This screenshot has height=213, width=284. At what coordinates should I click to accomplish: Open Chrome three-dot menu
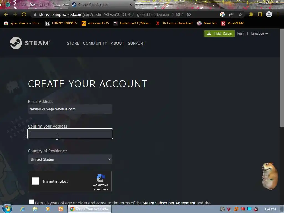point(278,14)
